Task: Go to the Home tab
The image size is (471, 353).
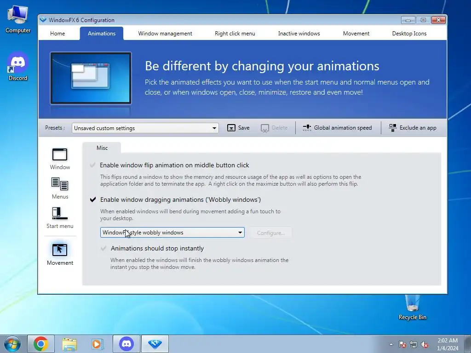Action: pos(57,33)
